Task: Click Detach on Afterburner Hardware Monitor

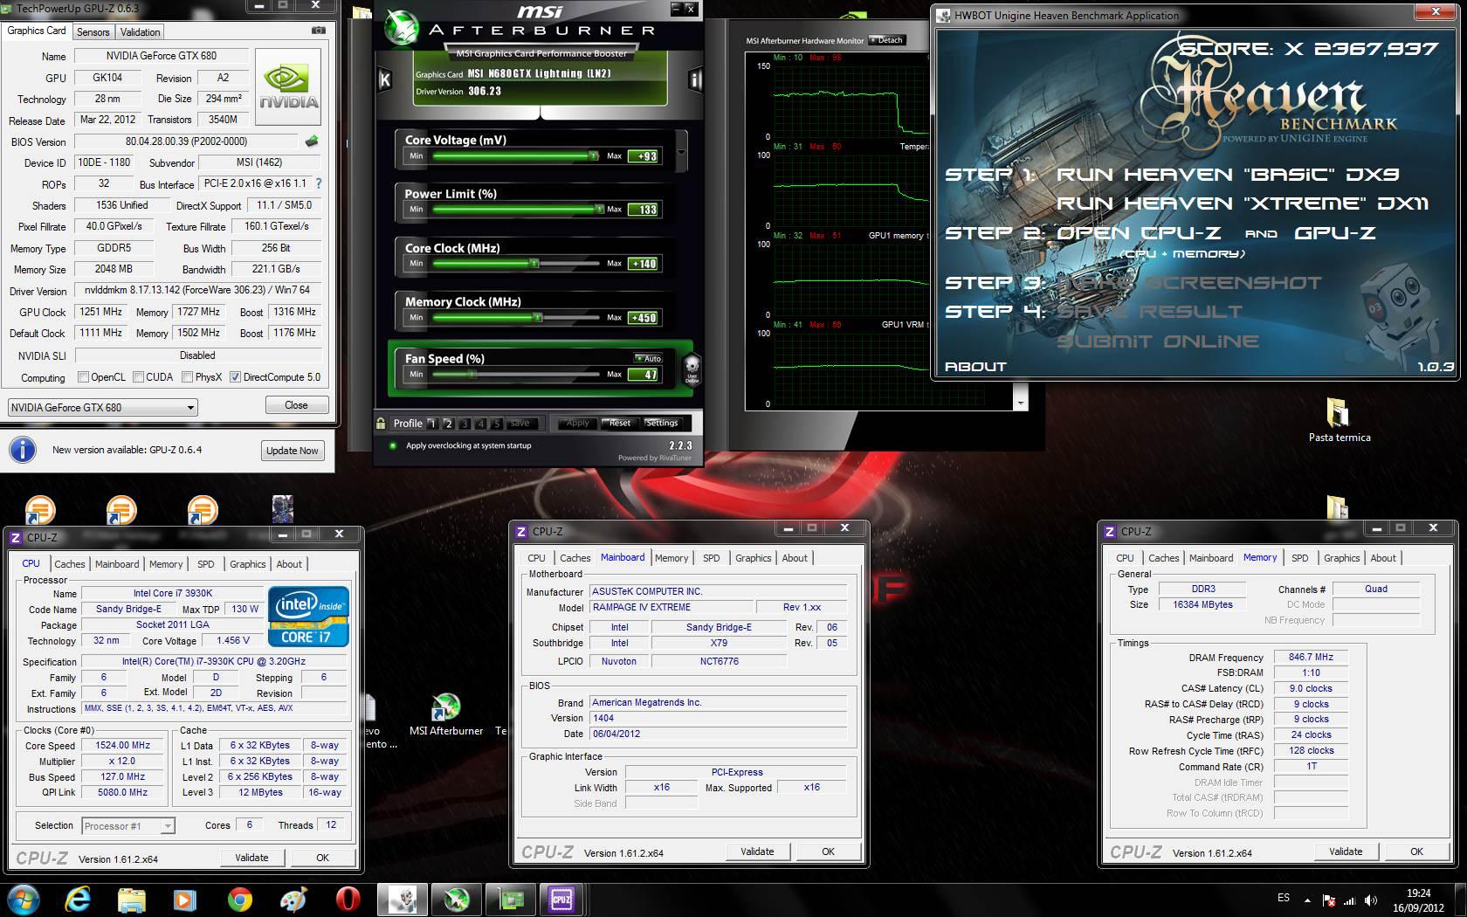Action: tap(886, 40)
